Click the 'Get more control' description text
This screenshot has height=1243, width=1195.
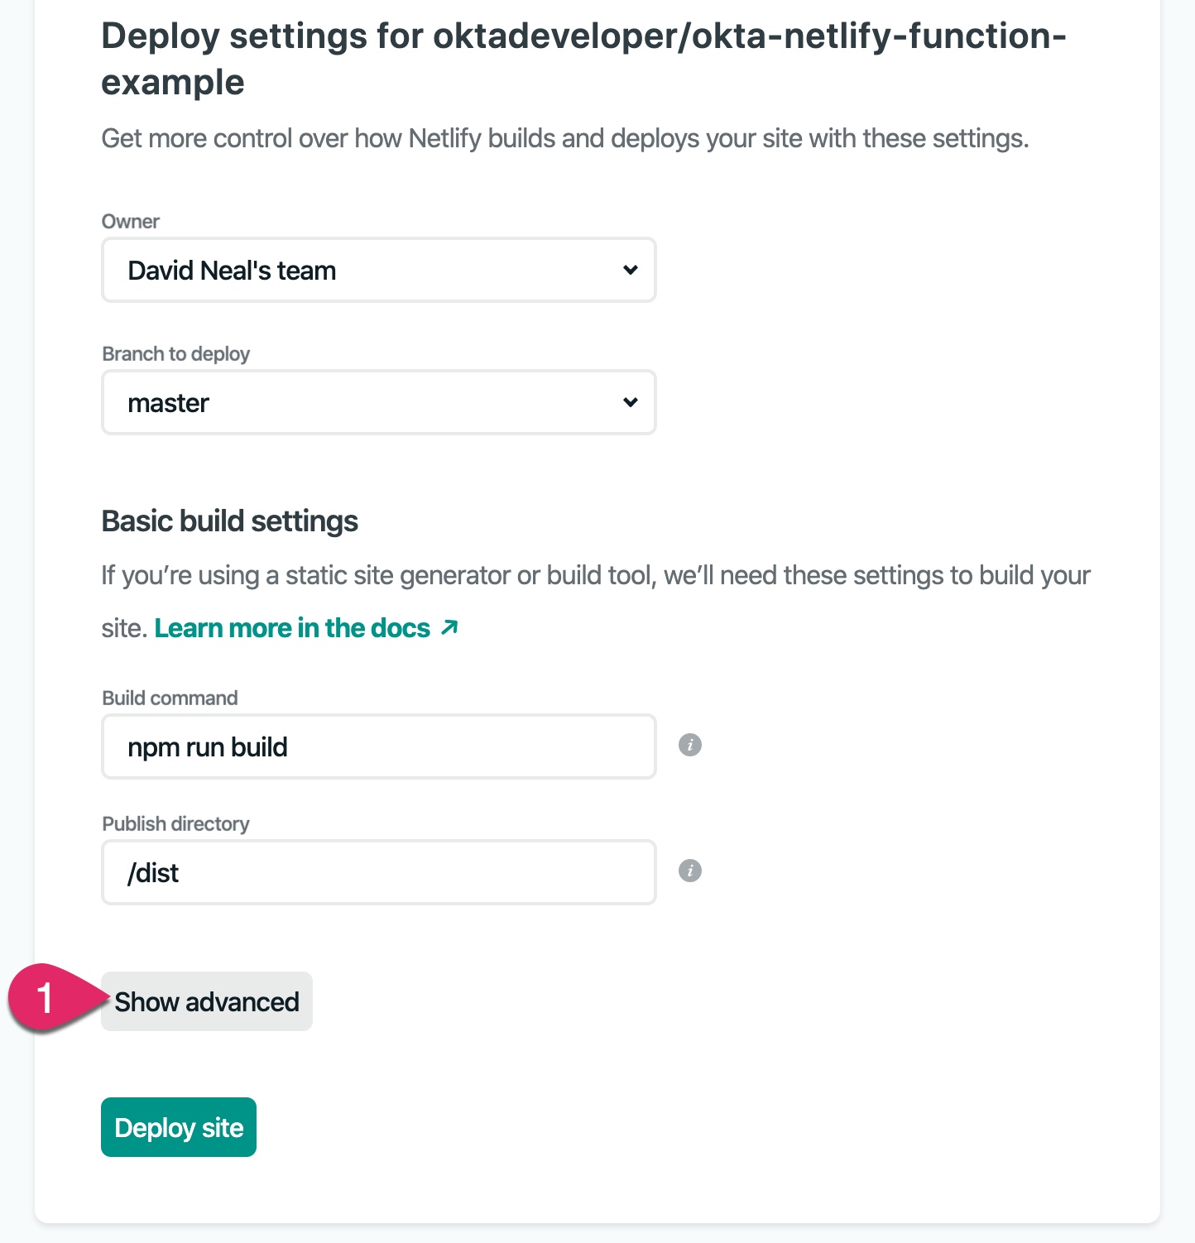click(x=564, y=138)
